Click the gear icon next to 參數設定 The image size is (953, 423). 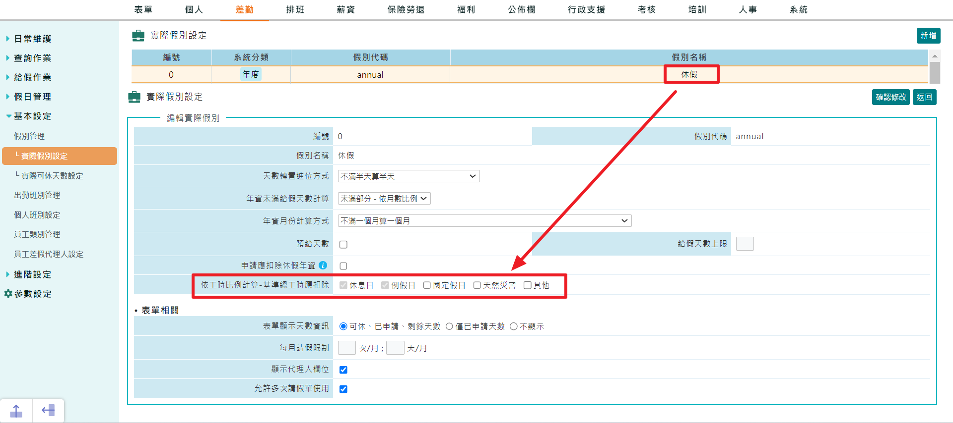(x=8, y=294)
